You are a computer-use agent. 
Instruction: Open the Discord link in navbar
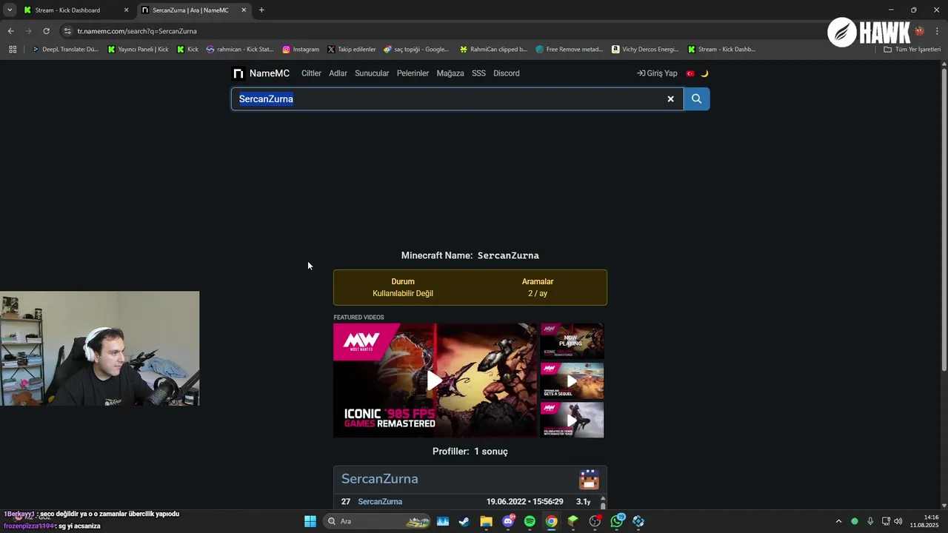tap(507, 73)
